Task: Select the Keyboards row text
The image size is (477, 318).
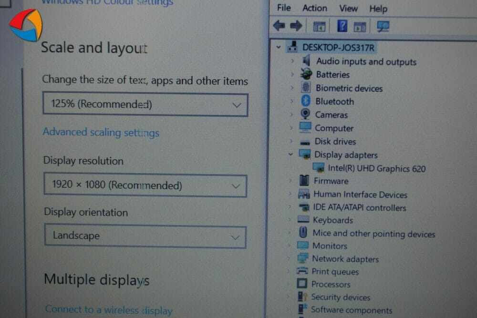Action: [333, 220]
